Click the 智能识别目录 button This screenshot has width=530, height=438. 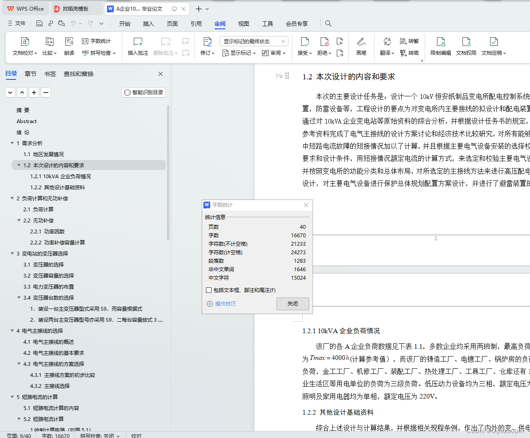point(143,92)
